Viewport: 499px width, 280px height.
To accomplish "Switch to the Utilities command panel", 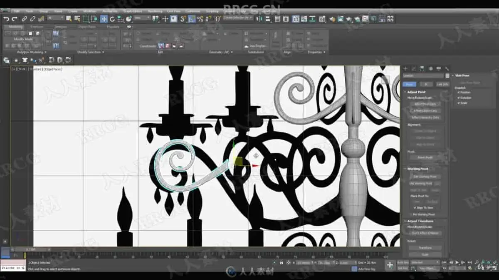I will (x=447, y=68).
